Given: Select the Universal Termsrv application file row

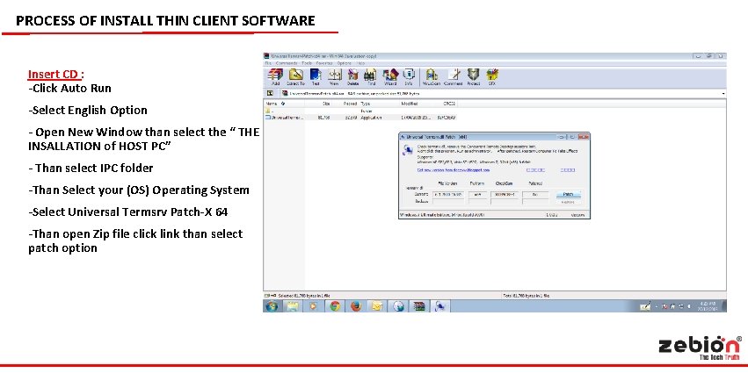Looking at the screenshot, I should (361, 118).
